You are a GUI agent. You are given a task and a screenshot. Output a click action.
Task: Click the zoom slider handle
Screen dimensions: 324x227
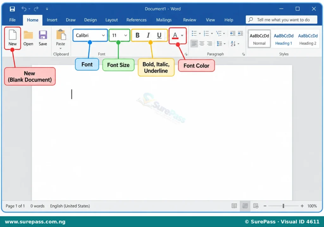tap(283, 206)
